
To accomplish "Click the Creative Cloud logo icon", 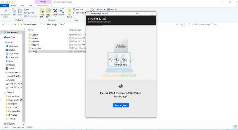I will coord(121,86).
